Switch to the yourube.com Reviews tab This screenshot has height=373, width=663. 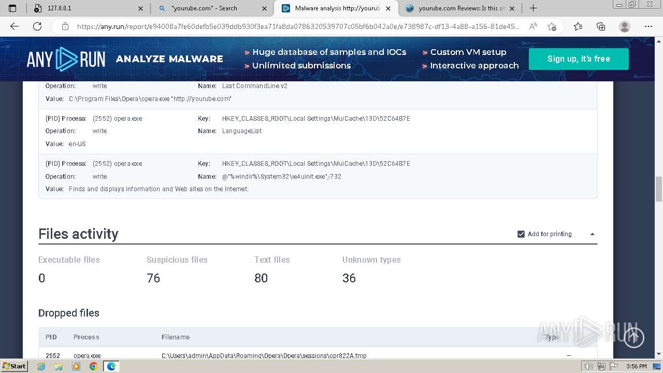pyautogui.click(x=461, y=8)
